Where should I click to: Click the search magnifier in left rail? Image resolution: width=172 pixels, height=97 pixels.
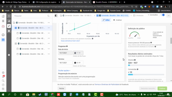(3, 81)
